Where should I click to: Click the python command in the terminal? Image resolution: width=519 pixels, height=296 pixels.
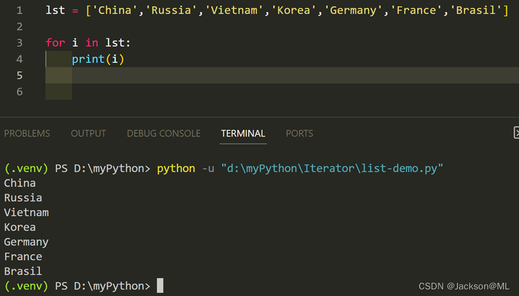[x=176, y=168]
